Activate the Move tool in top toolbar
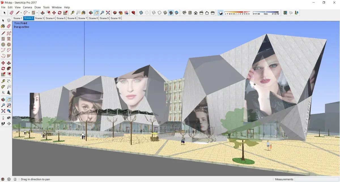Screen dimensions: 340x182 (x=54, y=13)
